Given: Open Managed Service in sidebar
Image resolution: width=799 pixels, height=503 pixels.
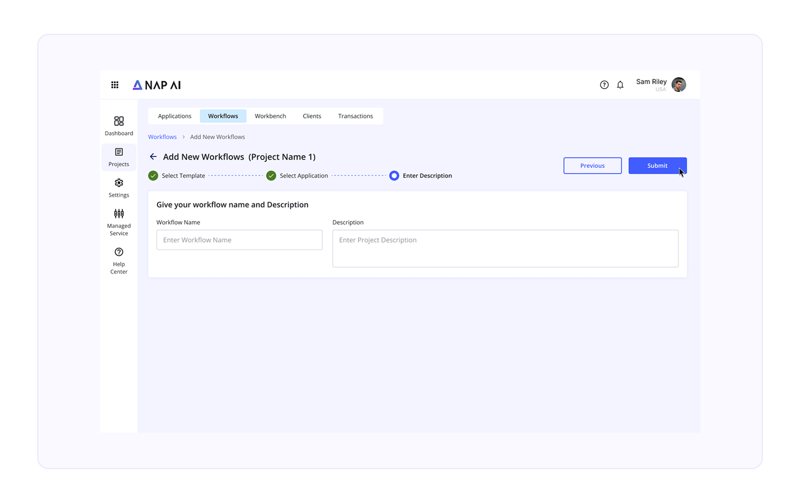Looking at the screenshot, I should [118, 222].
